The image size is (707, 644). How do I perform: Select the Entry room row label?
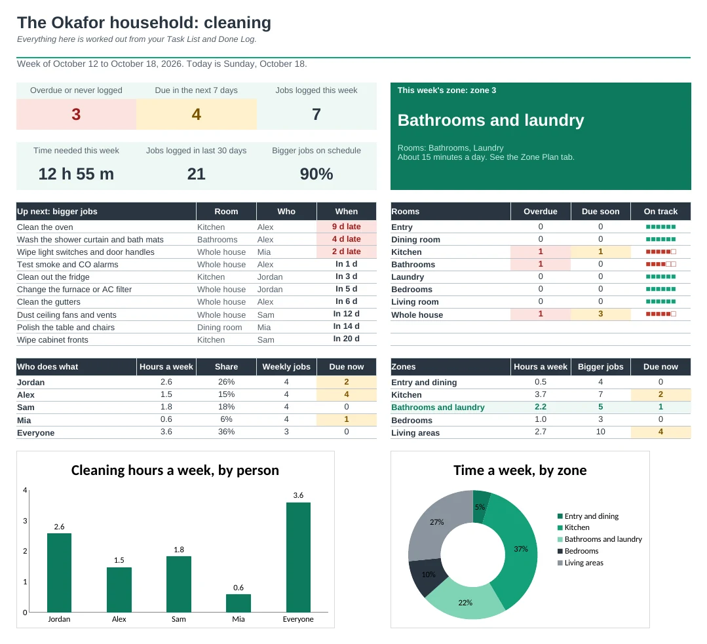[x=402, y=227]
